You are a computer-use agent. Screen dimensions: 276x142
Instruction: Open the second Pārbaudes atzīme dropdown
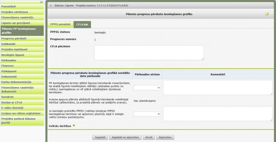[x=147, y=114]
